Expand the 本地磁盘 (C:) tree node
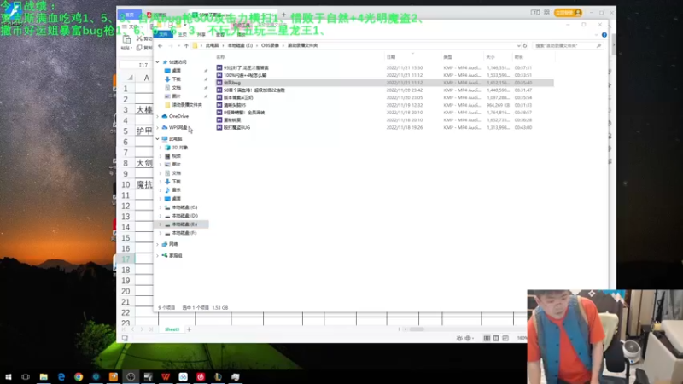This screenshot has height=384, width=683. pyautogui.click(x=161, y=207)
